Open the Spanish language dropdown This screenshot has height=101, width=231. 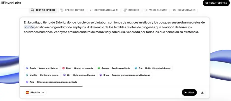[35, 92]
